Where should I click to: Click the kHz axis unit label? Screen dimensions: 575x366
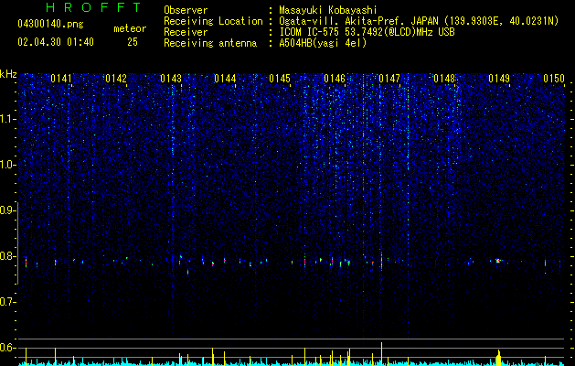[8, 74]
